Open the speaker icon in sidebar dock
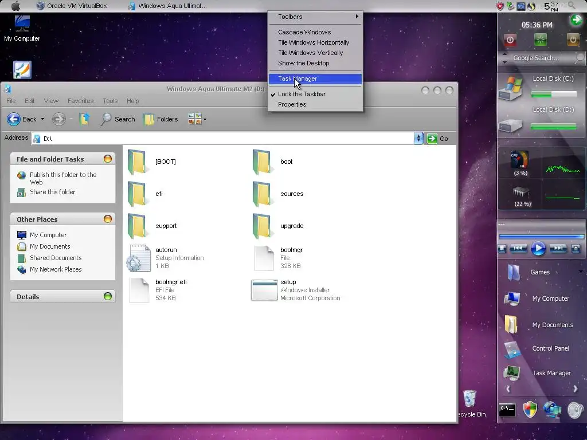 575,410
